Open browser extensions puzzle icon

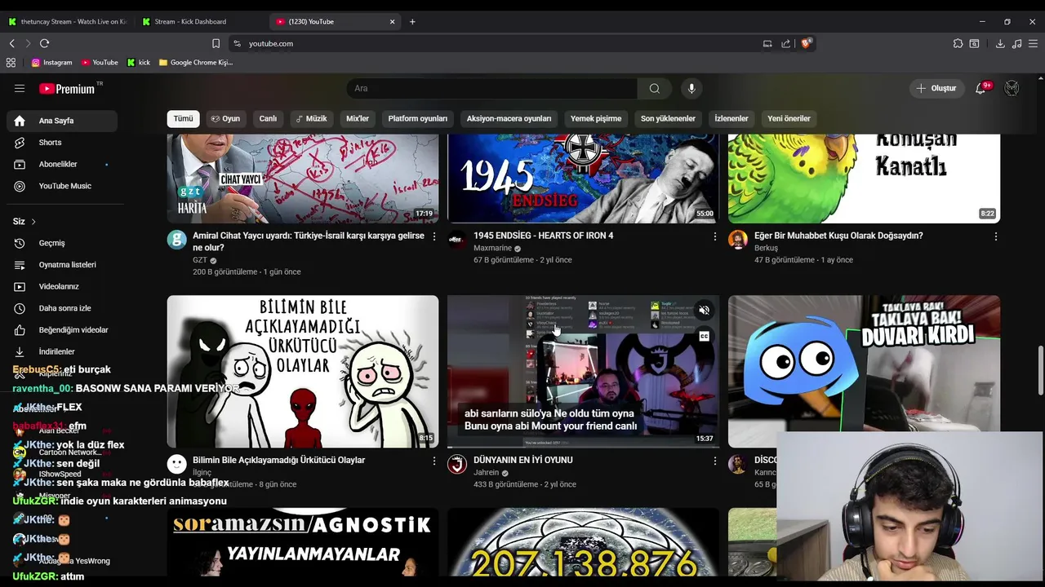958,43
